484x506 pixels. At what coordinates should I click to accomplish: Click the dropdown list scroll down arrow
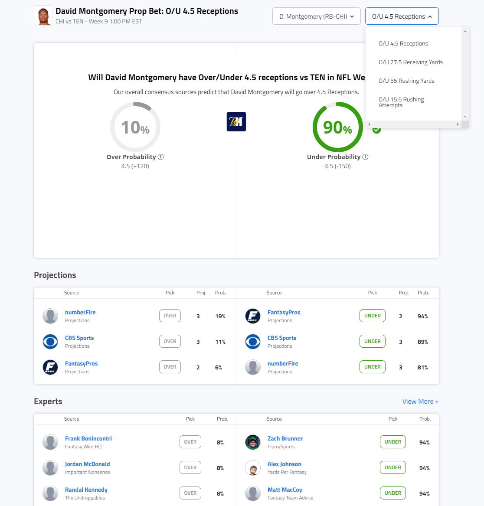tap(465, 117)
